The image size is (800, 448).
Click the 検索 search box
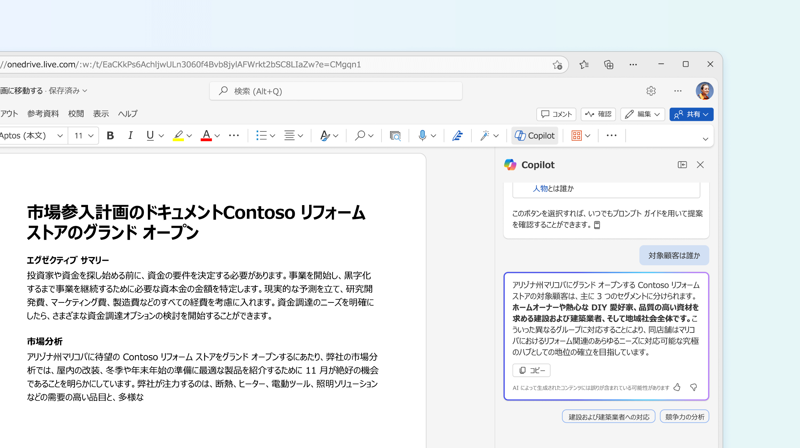pos(336,91)
